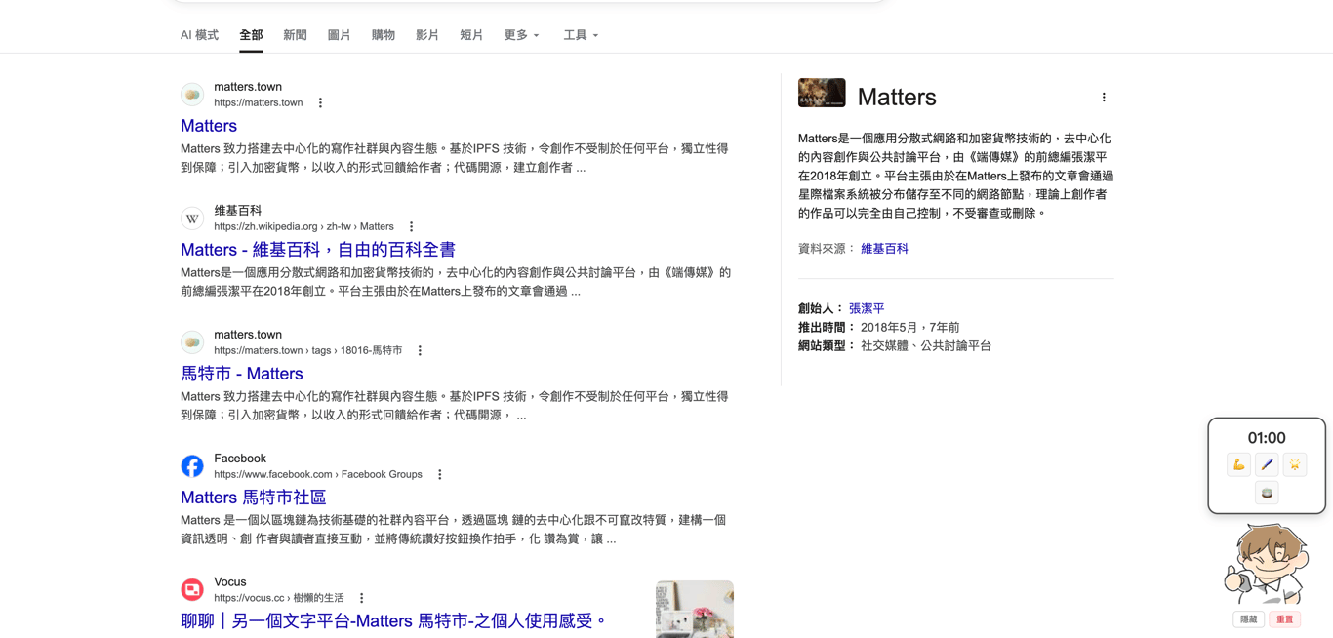Viewport: 1333px width, 638px height.
Task: Open the Matters 馬特市社區 Facebook link
Action: coord(254,498)
